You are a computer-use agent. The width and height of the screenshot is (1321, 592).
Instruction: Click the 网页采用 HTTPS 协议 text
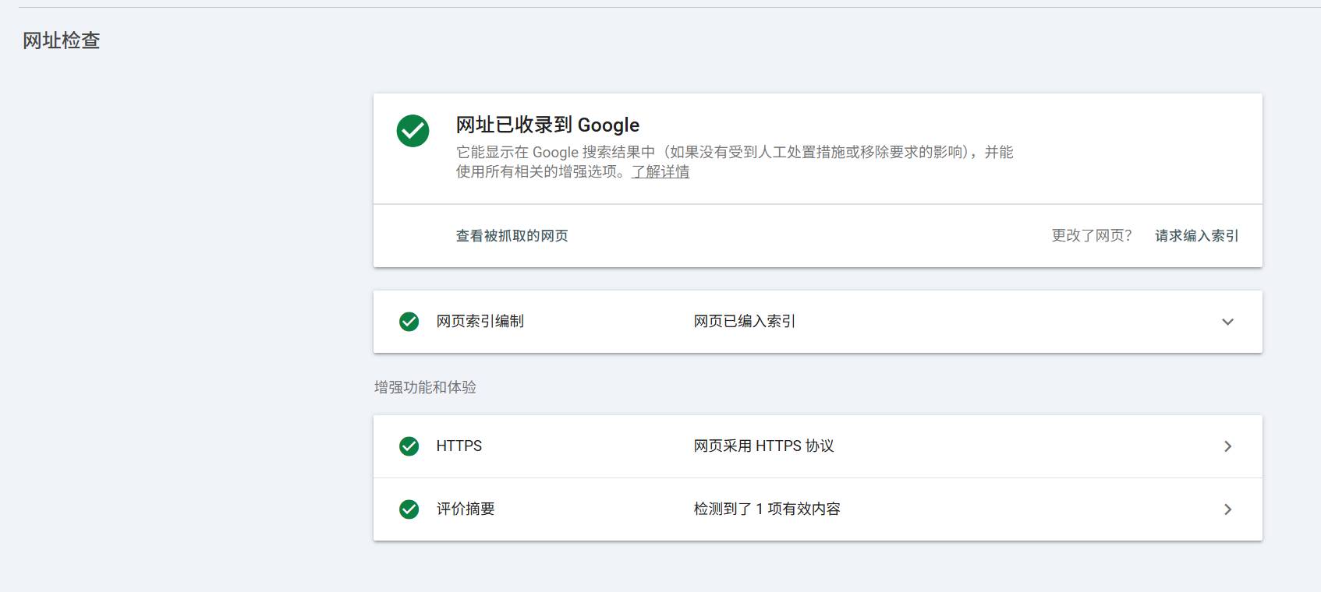point(764,446)
